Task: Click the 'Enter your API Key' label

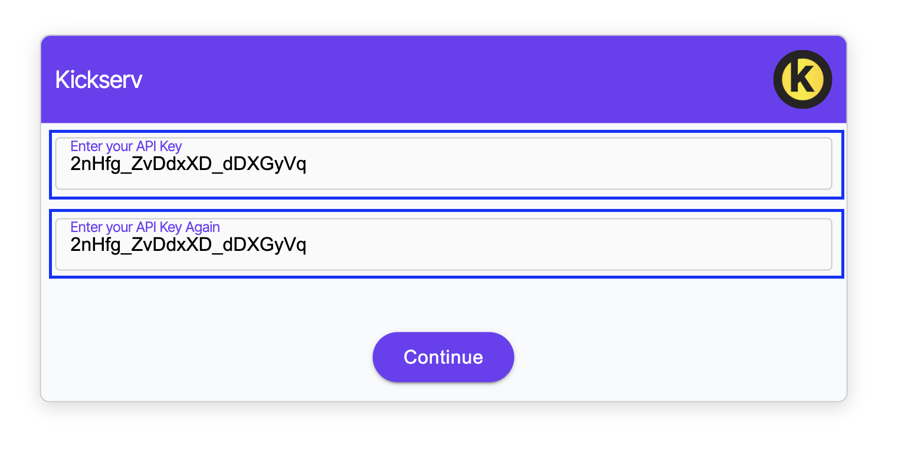Action: tap(126, 146)
